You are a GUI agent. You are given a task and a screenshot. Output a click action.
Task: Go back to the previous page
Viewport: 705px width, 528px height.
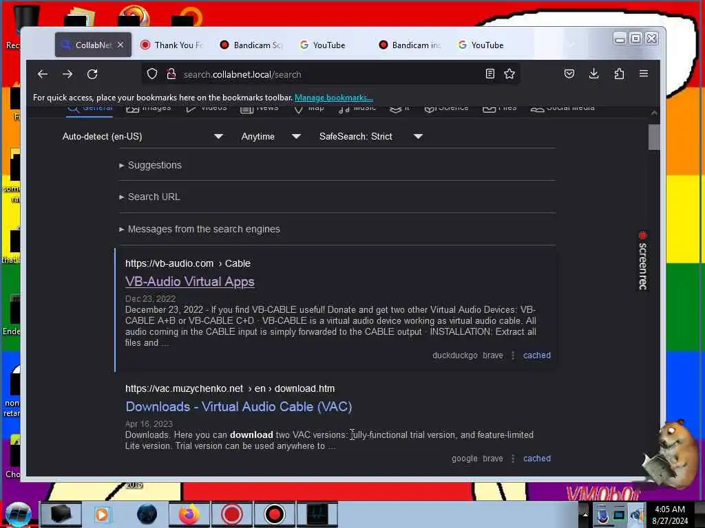(43, 74)
